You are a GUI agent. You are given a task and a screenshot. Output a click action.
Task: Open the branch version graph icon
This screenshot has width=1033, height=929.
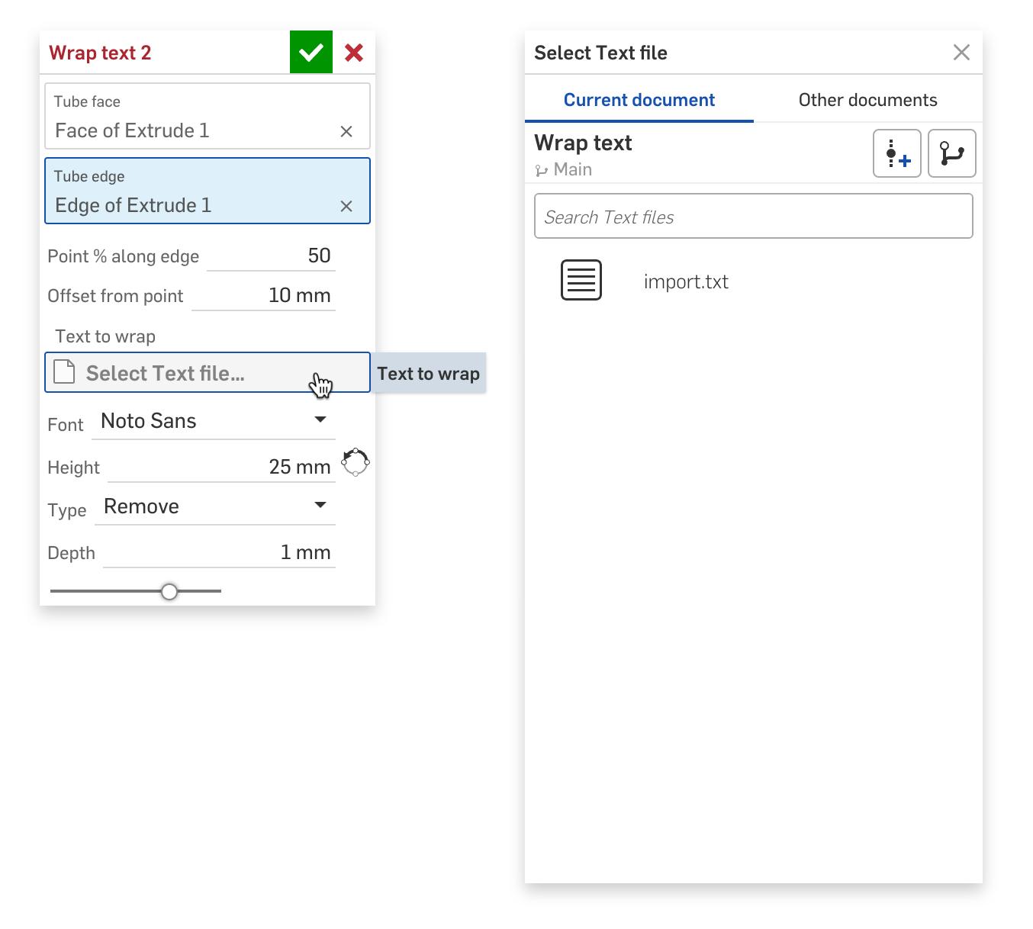(x=951, y=153)
